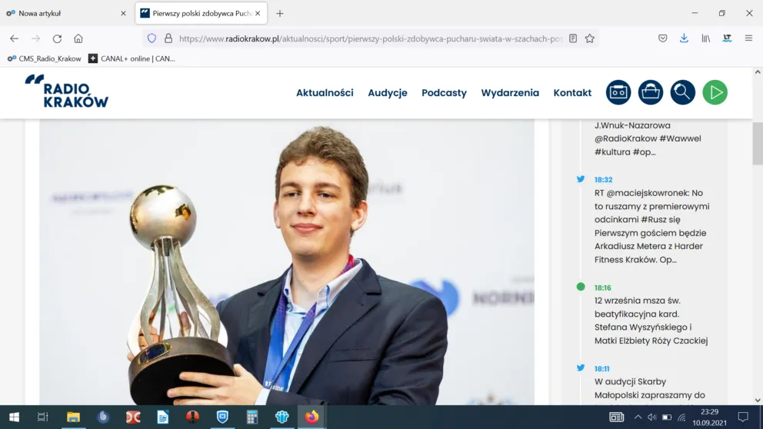Open the Kontakt menu
This screenshot has height=429, width=763.
[572, 92]
